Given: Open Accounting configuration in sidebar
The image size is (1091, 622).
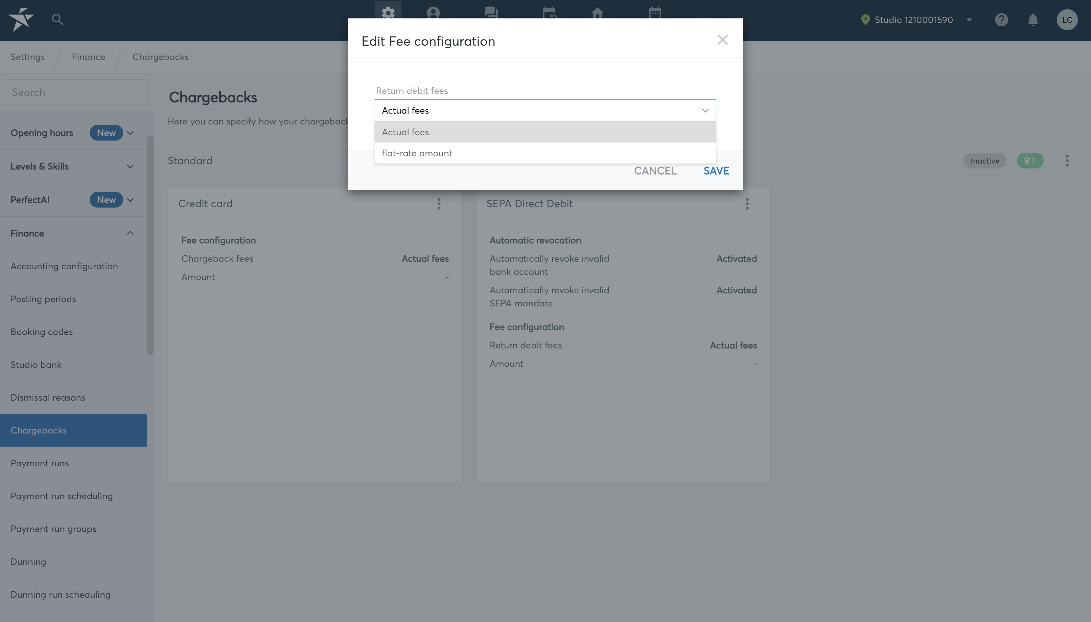Looking at the screenshot, I should click(x=74, y=266).
